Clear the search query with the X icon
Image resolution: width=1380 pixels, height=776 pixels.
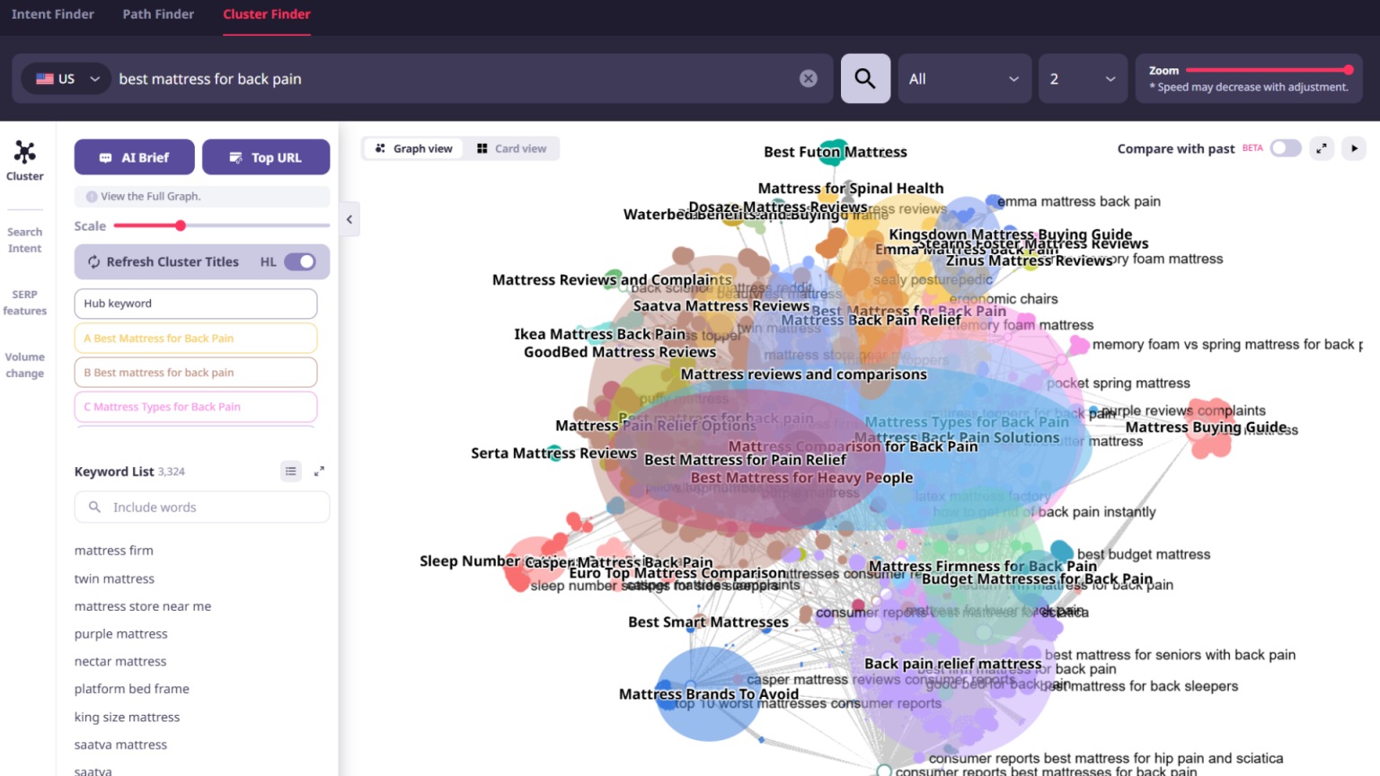click(808, 78)
